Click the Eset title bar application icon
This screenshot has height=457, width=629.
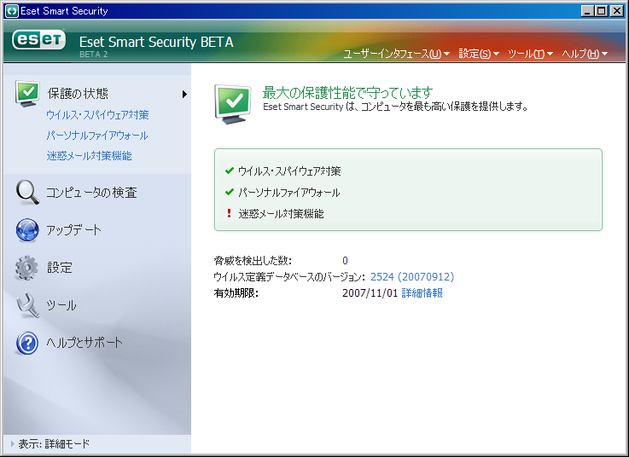12,11
